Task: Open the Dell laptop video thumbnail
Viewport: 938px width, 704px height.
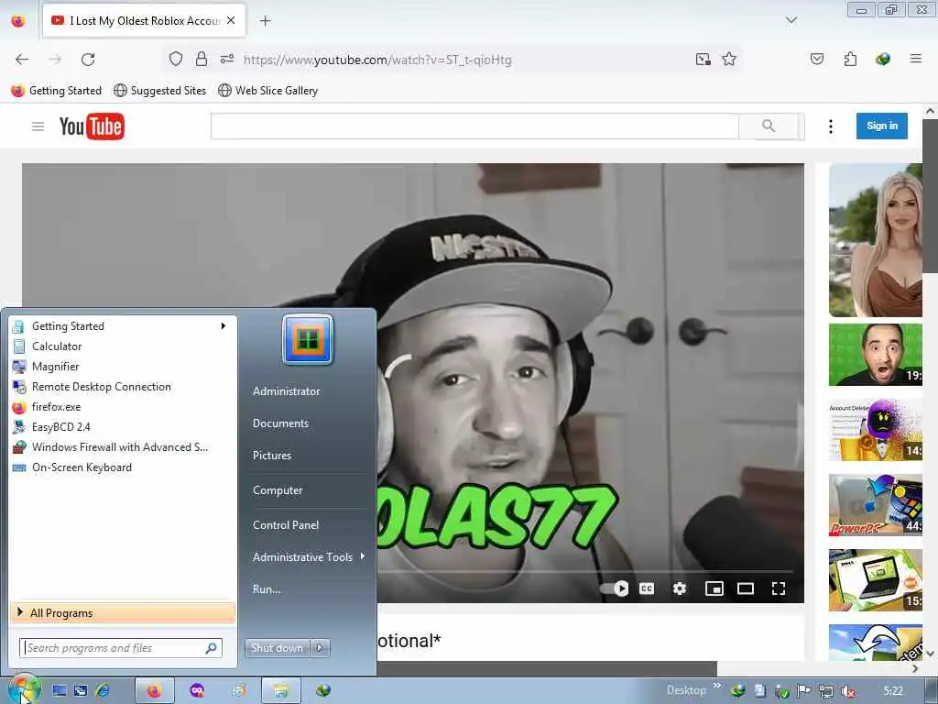Action: tap(875, 580)
